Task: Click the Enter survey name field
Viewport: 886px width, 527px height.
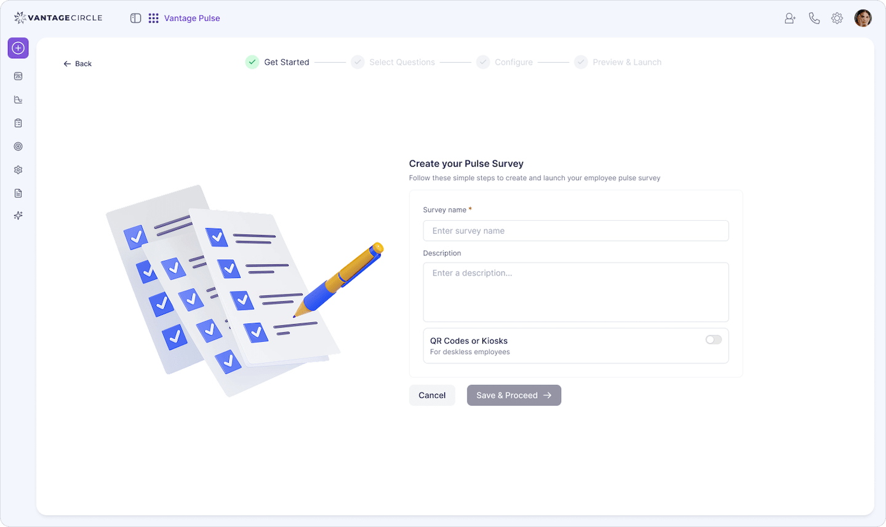Action: pyautogui.click(x=576, y=231)
